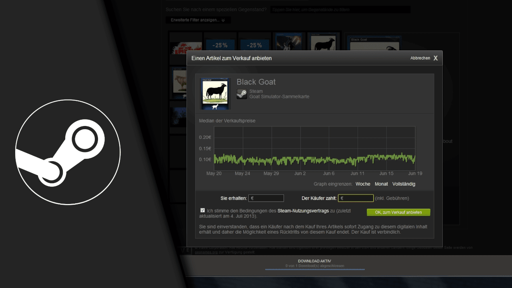Show the Vollständig price graph range
Screen dimensions: 512x288
click(x=404, y=184)
